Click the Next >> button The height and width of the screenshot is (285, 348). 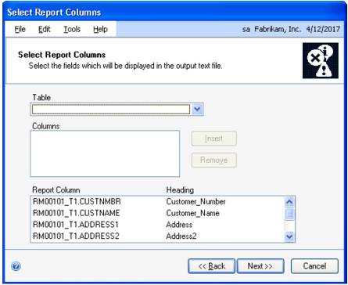260,266
